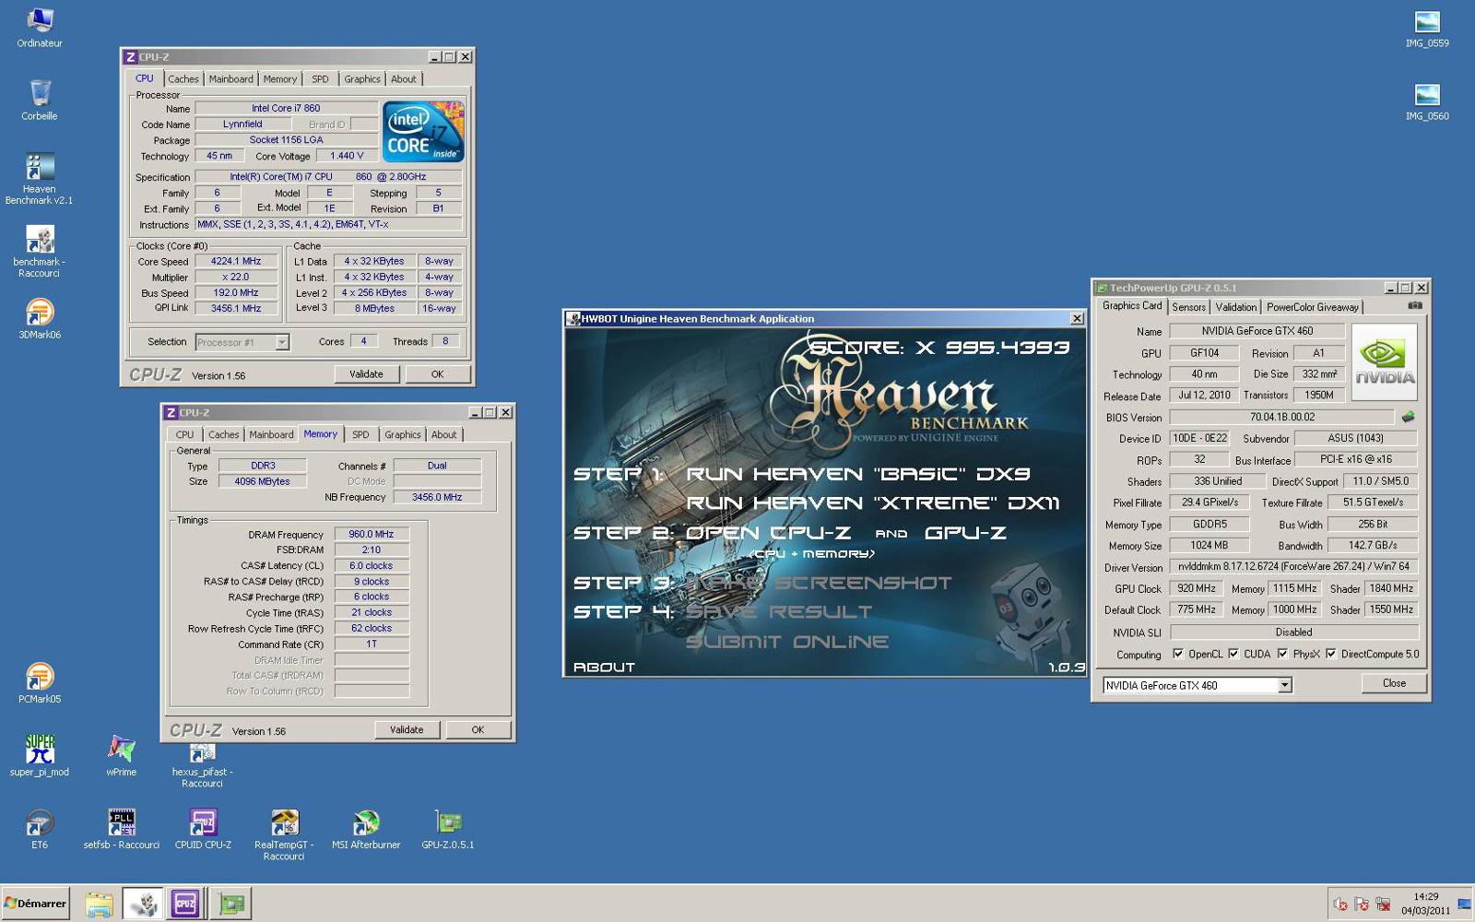Click the BIOS save icon in GPU-Z

click(x=1408, y=417)
